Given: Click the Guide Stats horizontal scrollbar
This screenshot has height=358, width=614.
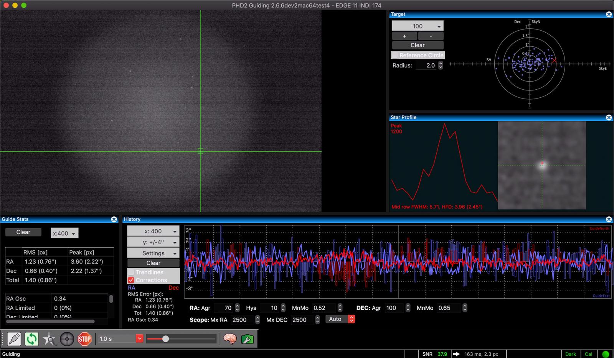Looking at the screenshot, I should tap(50, 321).
